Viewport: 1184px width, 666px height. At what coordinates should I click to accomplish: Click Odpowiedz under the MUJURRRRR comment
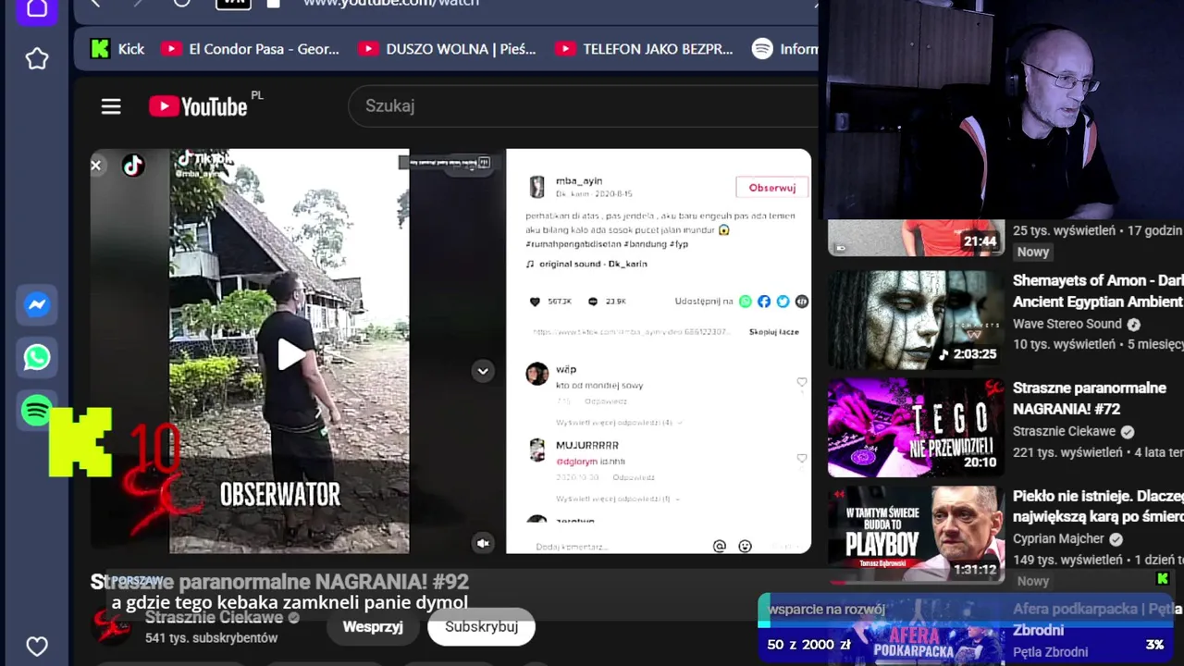(633, 477)
